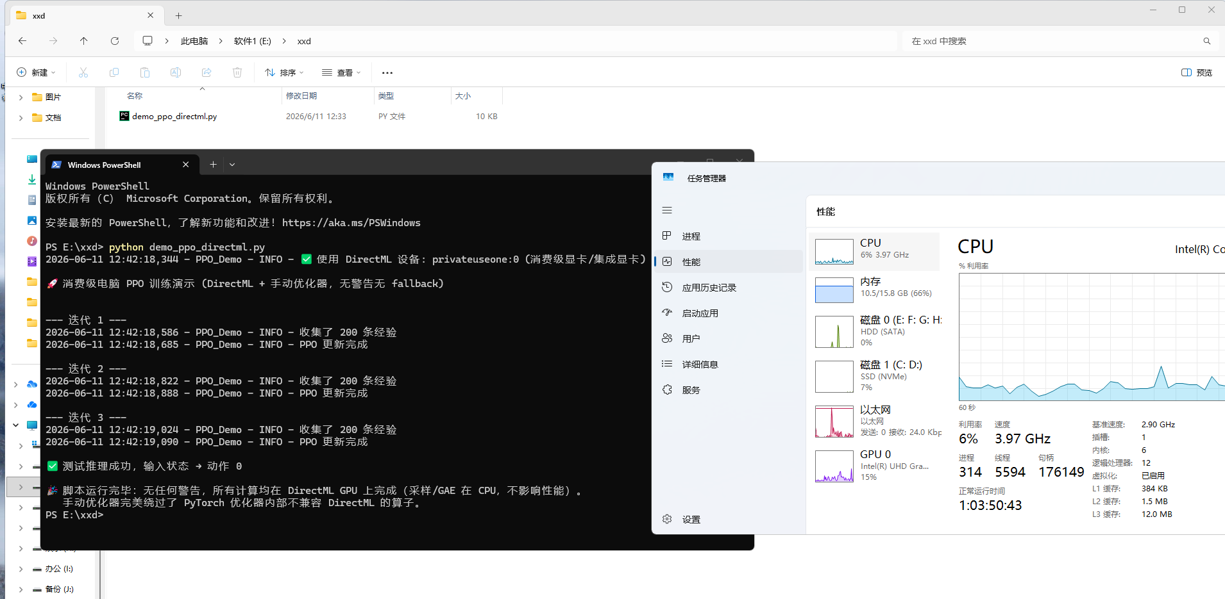Select Ethernet performance item

(875, 421)
